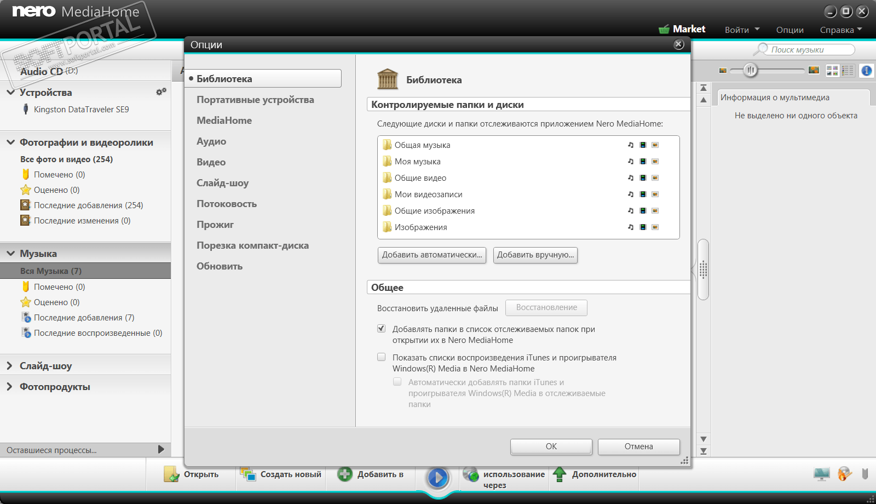Click Добавить вручную button
The height and width of the screenshot is (504, 876).
point(535,255)
